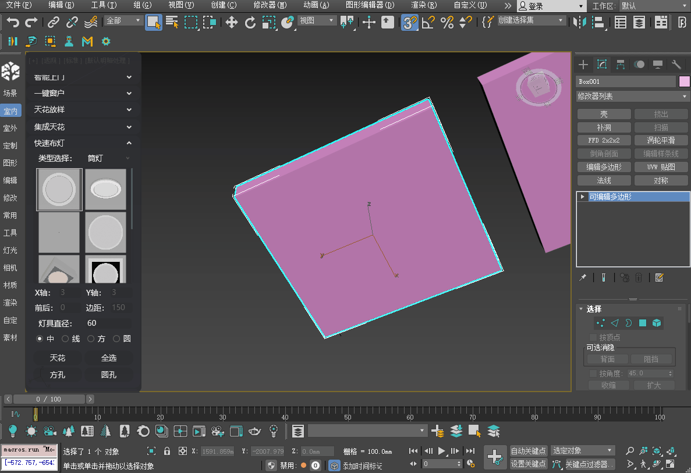Click the 自动关键点 button

click(529, 450)
